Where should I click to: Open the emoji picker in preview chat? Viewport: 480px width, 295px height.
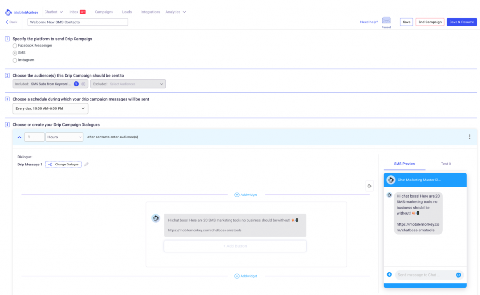click(458, 275)
